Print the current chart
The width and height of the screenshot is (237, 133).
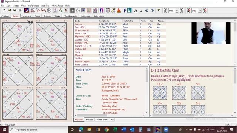pos(20,10)
